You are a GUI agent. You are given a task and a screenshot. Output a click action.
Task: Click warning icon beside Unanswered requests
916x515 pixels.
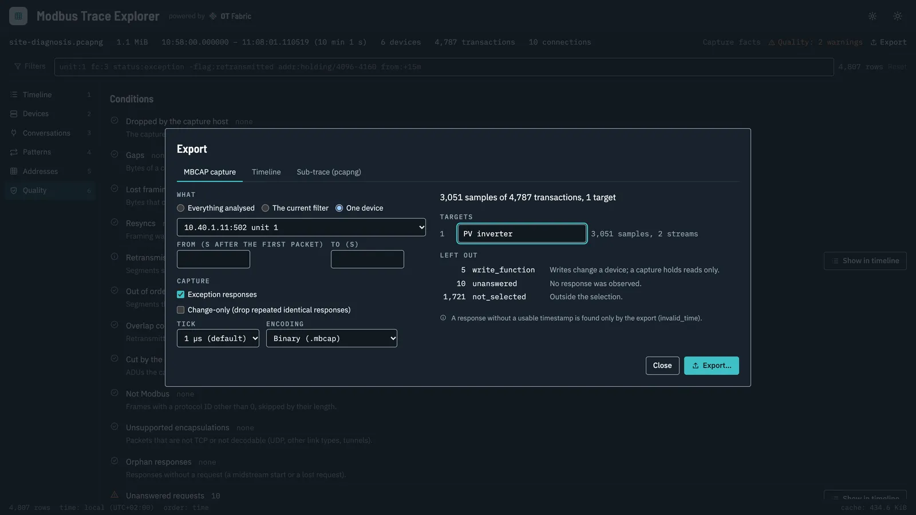(x=114, y=494)
